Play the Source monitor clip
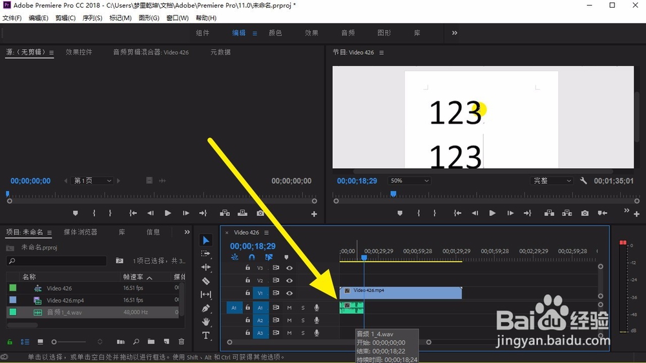The image size is (646, 363). [x=168, y=213]
